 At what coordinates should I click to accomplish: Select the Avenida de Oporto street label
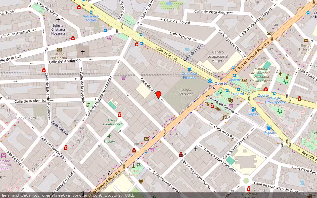pyautogui.click(x=220, y=104)
